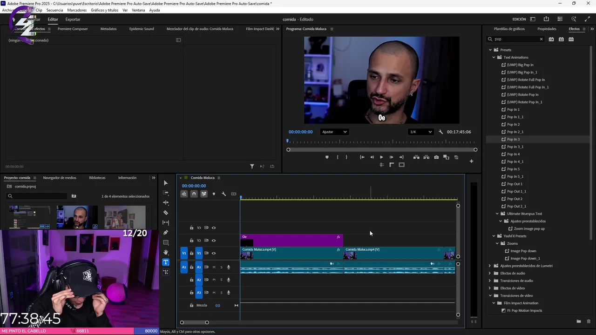Toggle captions track button in timeline
596x335 pixels.
coord(234,194)
